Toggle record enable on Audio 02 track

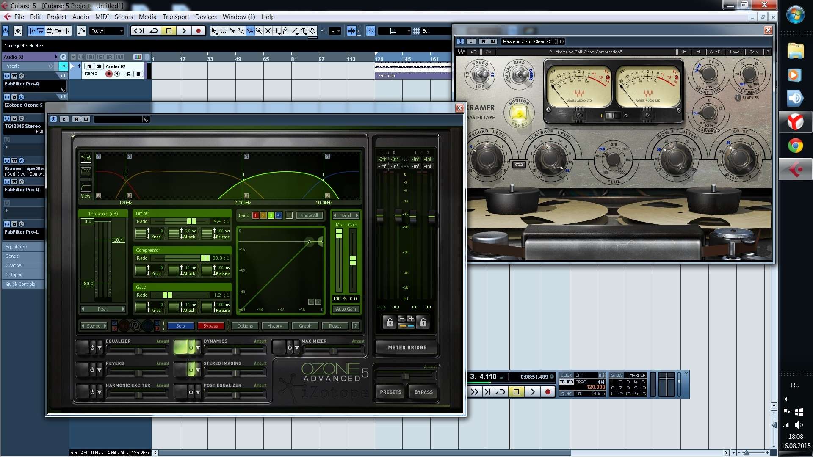[x=109, y=74]
